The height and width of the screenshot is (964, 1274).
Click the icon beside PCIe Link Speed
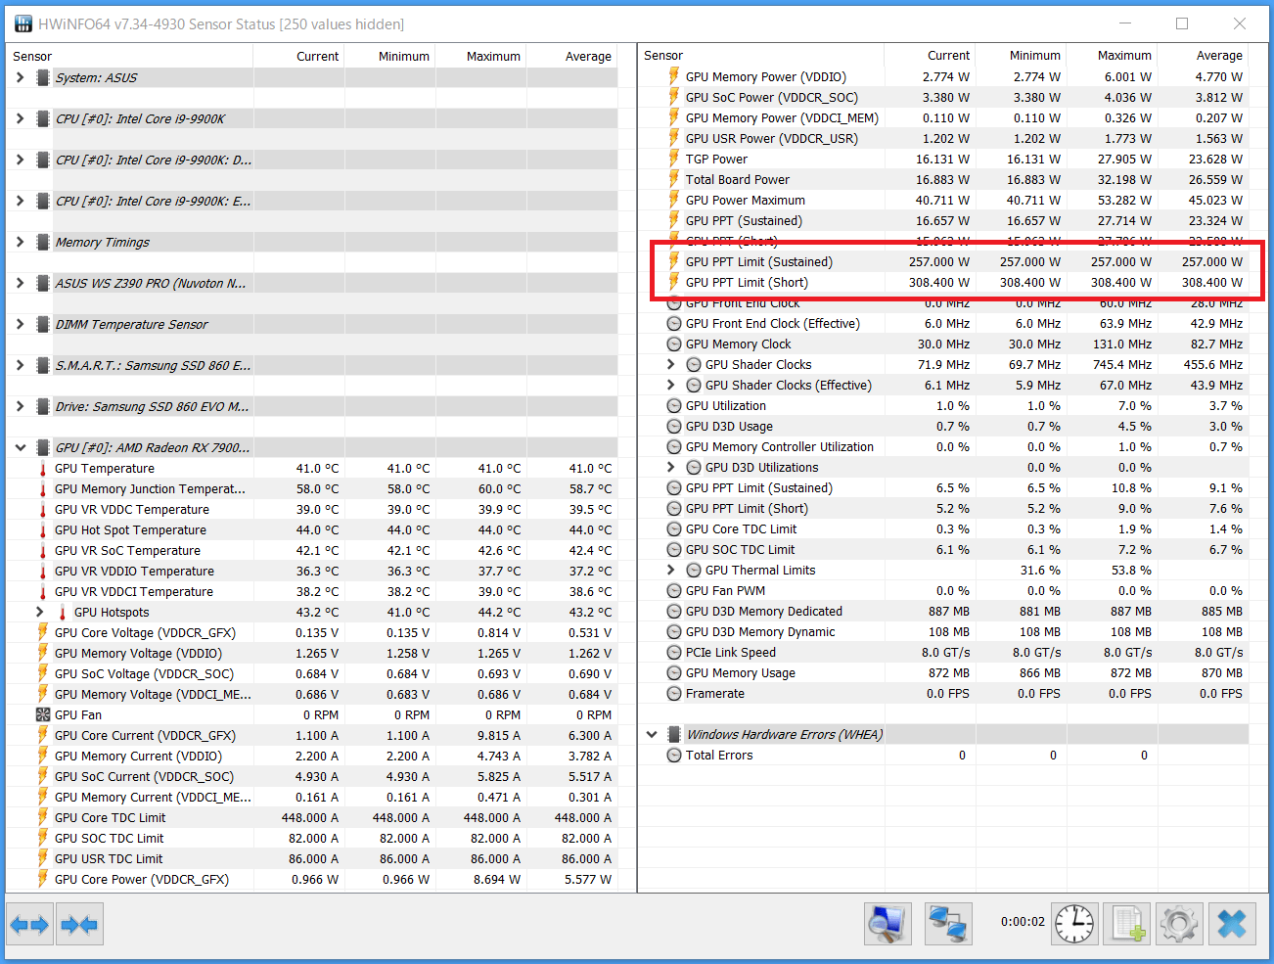click(x=674, y=652)
